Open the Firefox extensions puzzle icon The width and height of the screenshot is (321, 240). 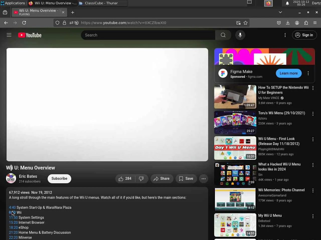[306, 23]
